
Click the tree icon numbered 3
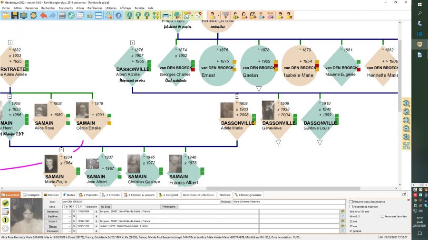[147, 16]
